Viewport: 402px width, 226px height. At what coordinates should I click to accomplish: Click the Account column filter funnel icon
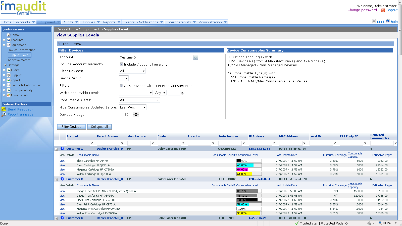click(x=92, y=143)
